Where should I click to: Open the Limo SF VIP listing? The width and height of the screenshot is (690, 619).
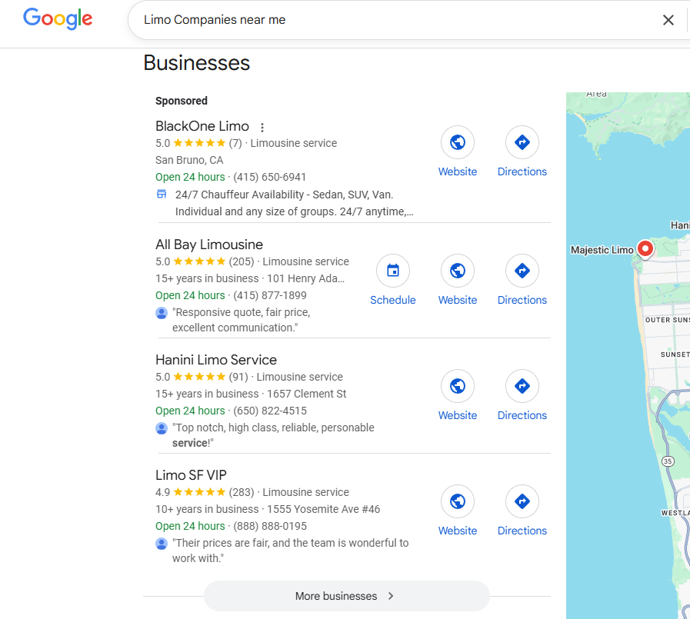click(191, 475)
